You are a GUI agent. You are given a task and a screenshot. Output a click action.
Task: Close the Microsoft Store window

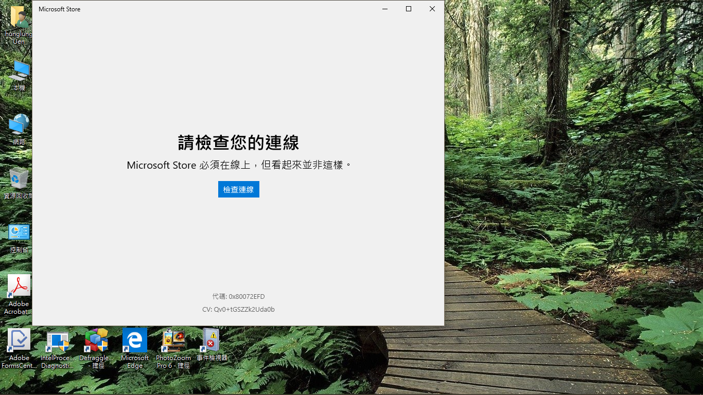click(432, 9)
